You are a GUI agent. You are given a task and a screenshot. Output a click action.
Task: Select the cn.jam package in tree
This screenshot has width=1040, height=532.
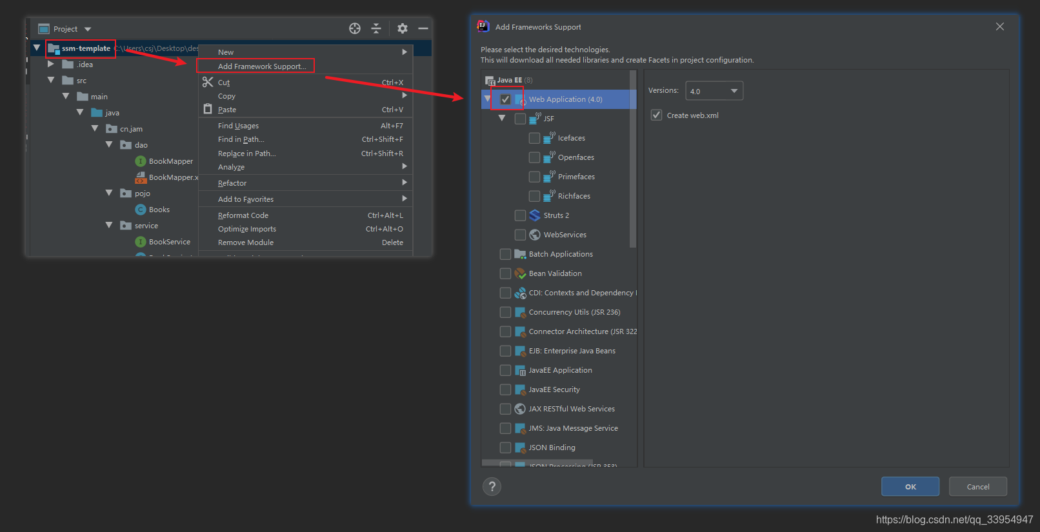131,129
